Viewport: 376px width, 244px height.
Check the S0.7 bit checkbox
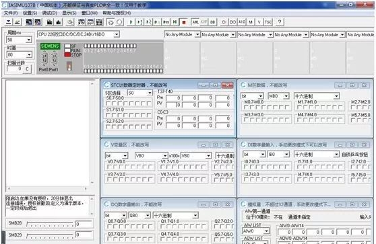point(108,104)
